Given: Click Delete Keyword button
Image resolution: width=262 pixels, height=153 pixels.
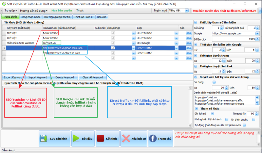Looking at the screenshot, I should tap(65, 77).
